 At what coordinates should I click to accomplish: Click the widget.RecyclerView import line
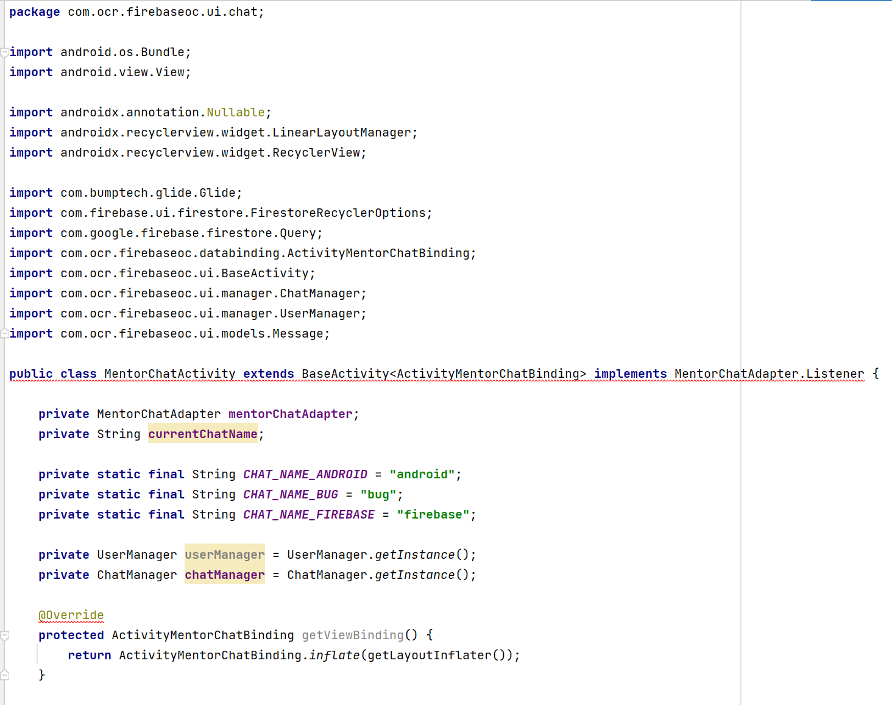point(188,153)
